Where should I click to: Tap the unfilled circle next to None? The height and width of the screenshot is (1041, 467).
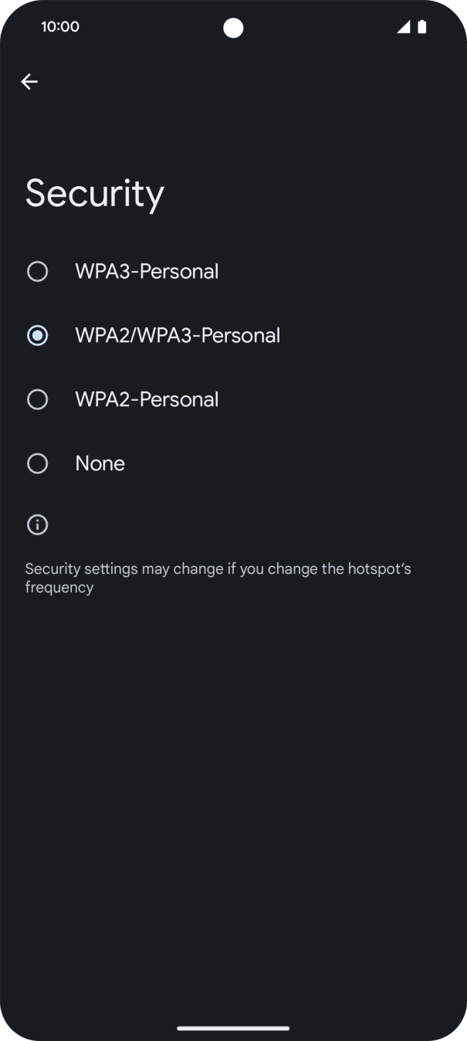(x=37, y=463)
